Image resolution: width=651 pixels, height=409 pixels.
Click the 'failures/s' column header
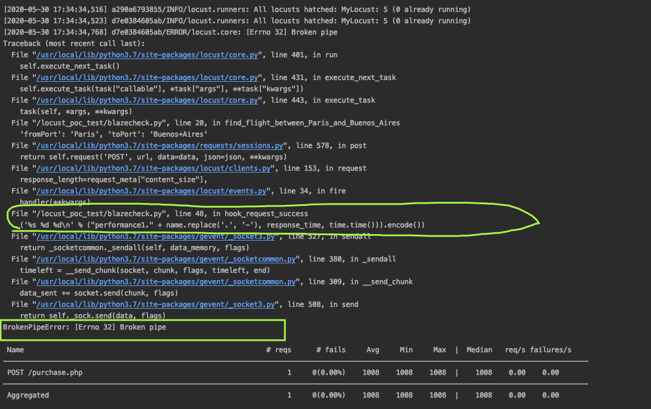click(551, 350)
